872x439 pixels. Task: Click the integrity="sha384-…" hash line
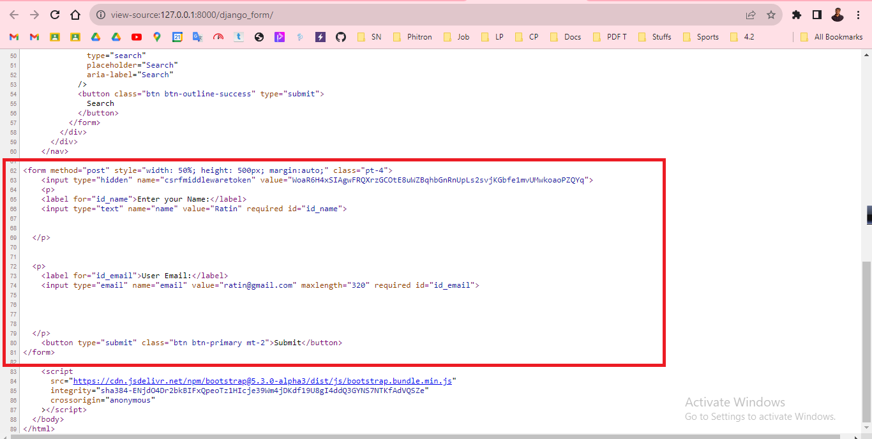[x=239, y=391]
